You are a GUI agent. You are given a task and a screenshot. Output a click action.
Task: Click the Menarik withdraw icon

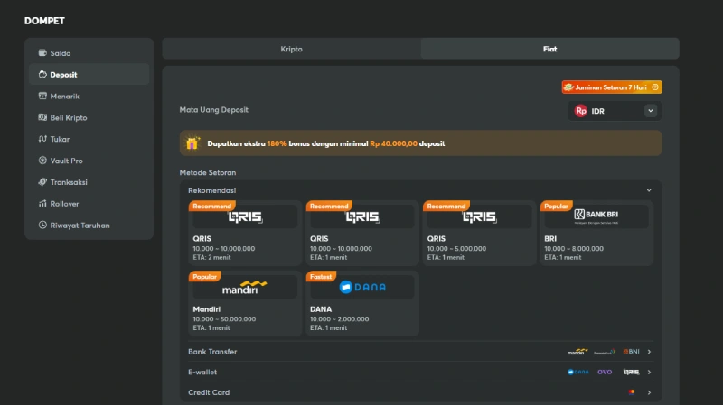click(42, 96)
